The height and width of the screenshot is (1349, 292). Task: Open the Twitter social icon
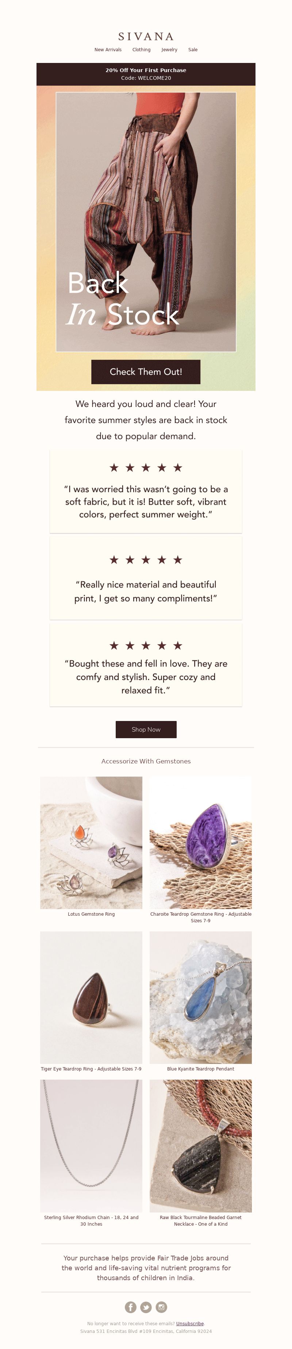[146, 1307]
